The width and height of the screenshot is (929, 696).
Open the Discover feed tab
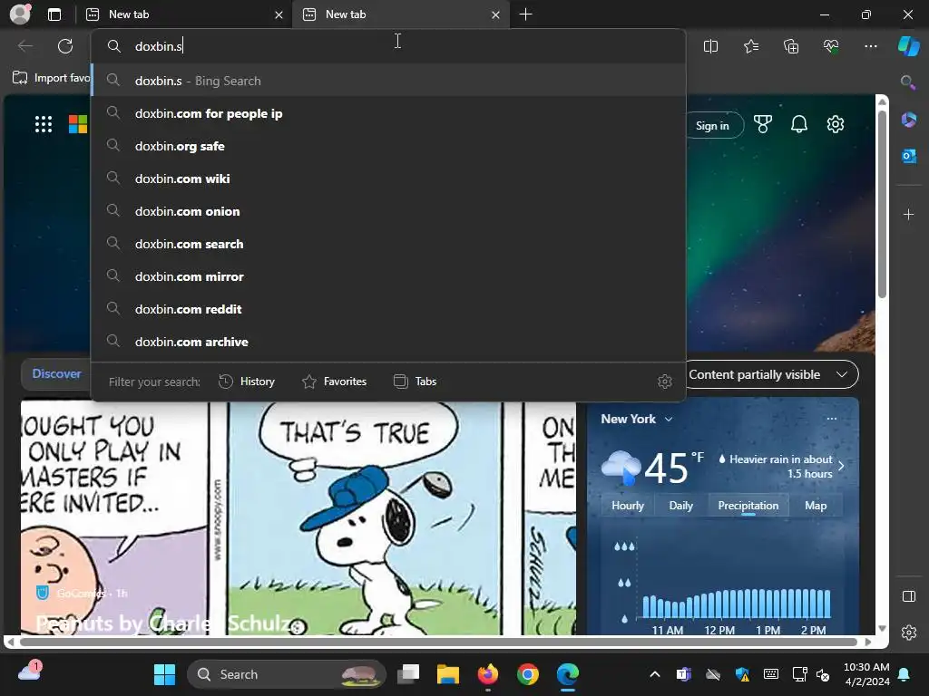56,374
